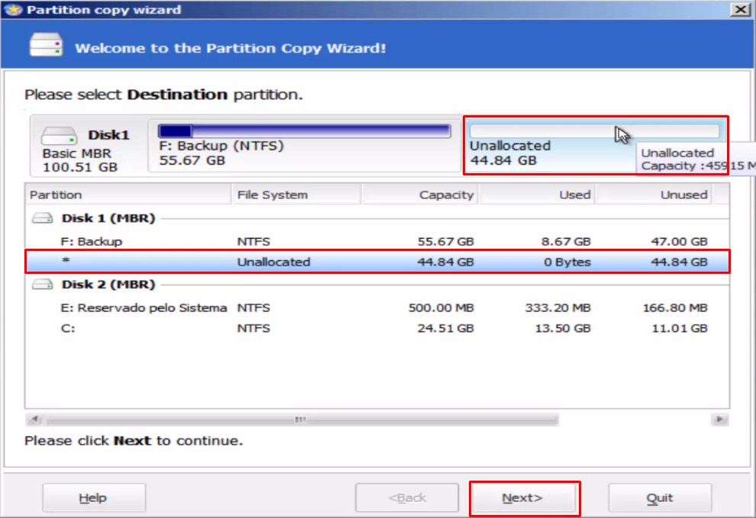Select the E: Reservado pelo Sistema row

click(377, 307)
